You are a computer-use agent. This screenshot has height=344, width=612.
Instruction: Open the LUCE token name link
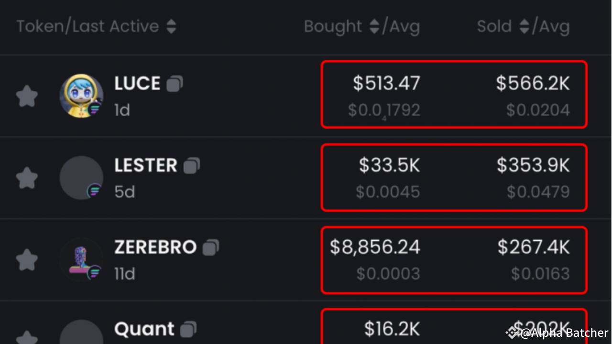point(137,84)
